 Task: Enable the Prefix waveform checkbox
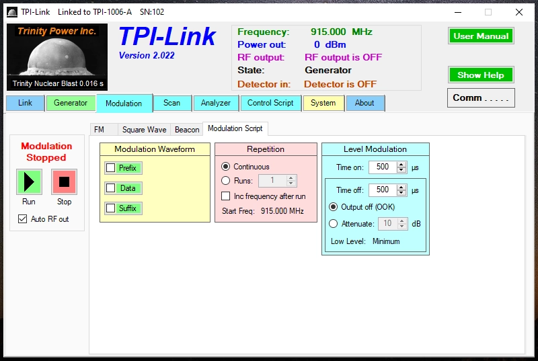110,168
